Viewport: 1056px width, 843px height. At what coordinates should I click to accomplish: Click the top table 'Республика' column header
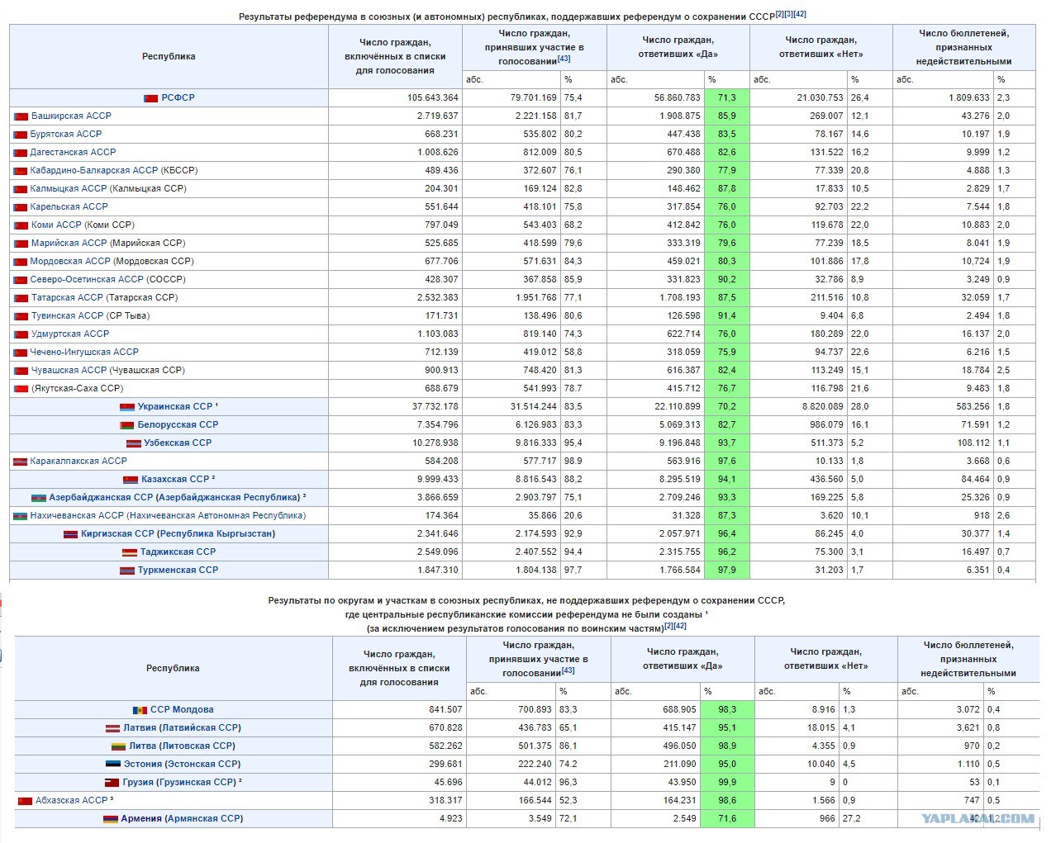click(x=169, y=56)
